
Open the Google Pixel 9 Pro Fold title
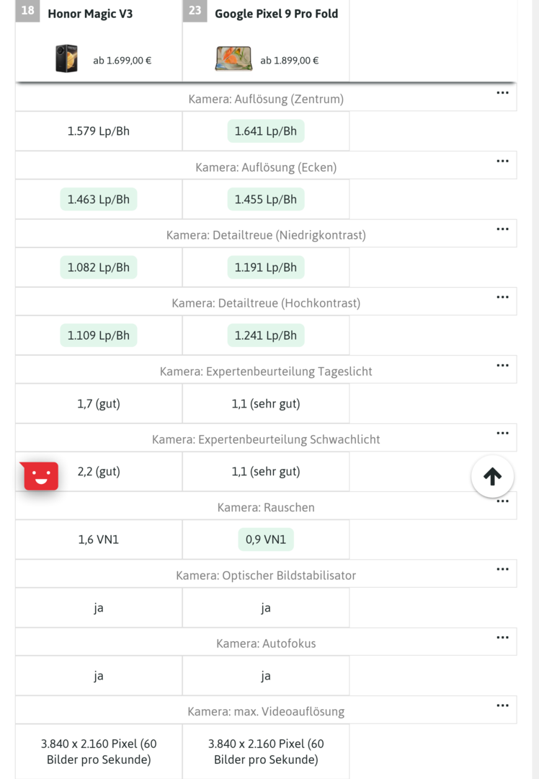[276, 14]
